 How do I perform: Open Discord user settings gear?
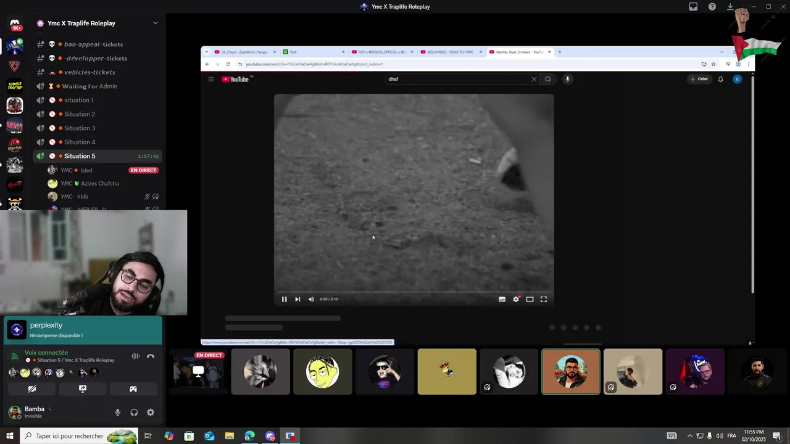151,413
